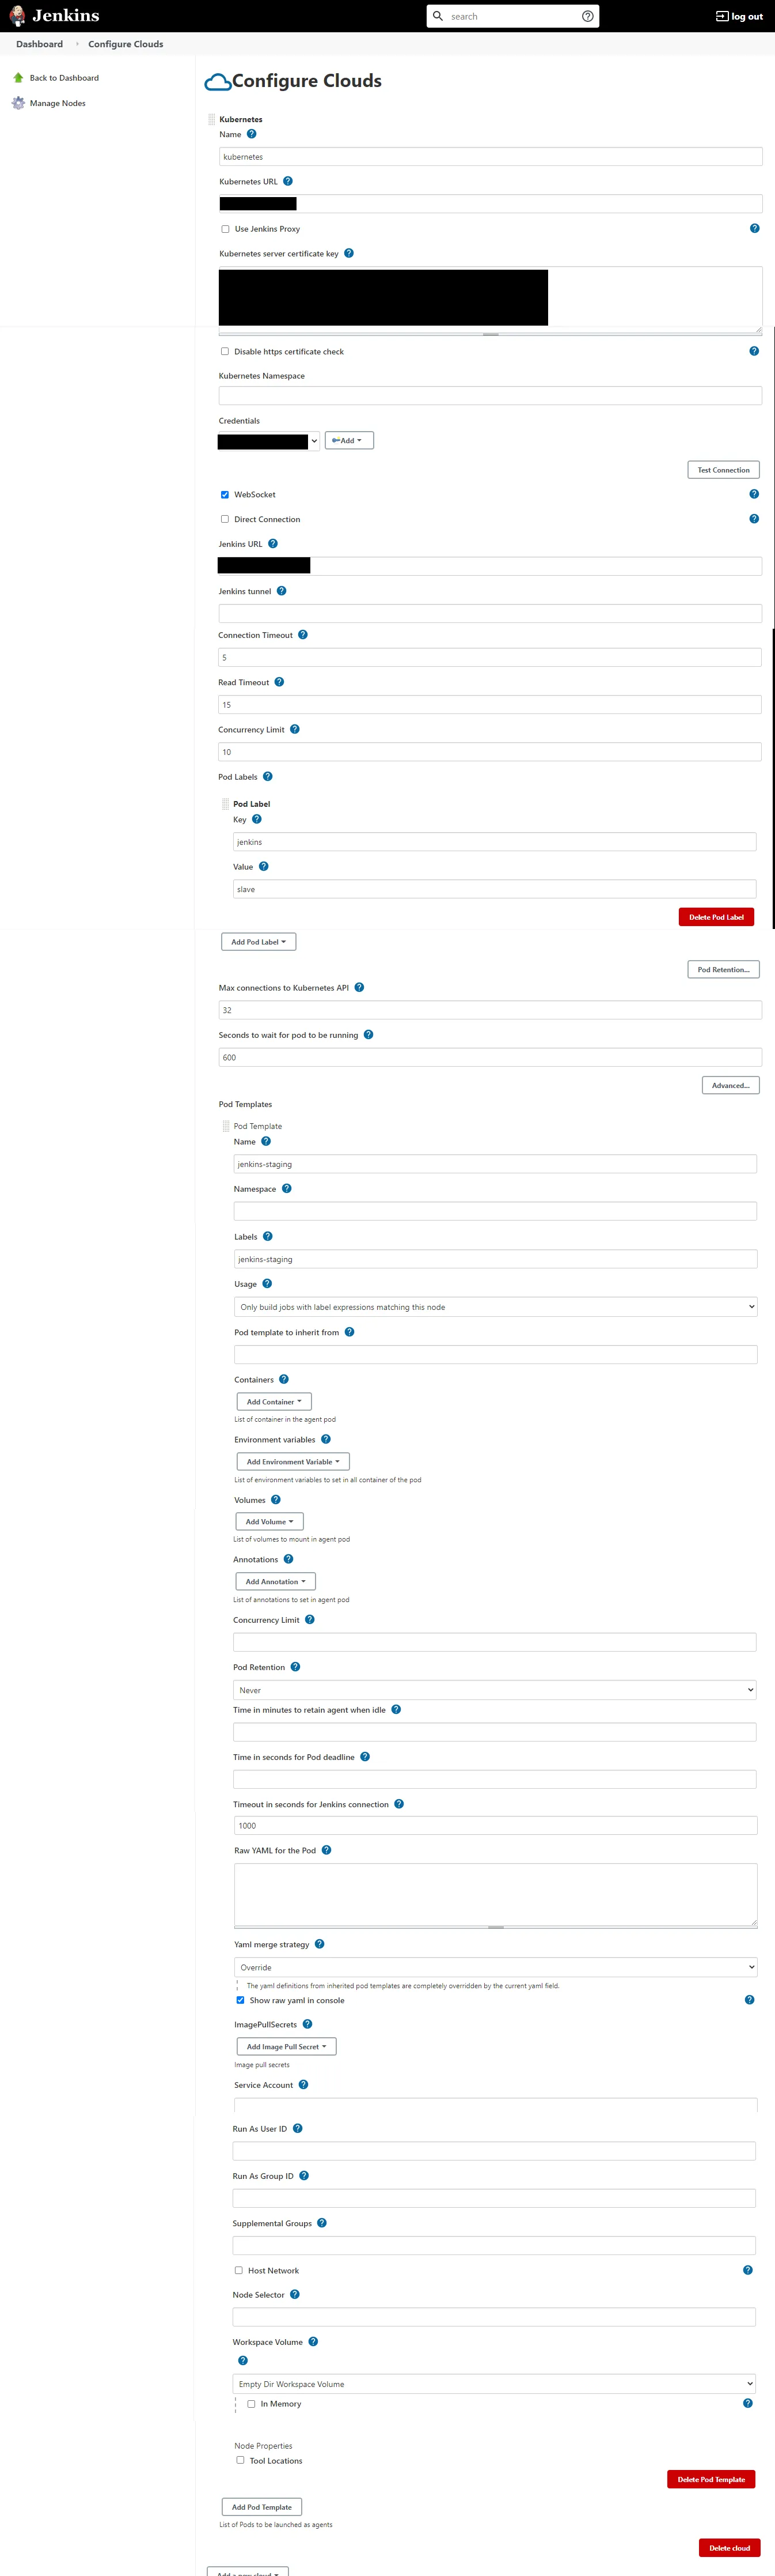Open the Credentials select dropdown

click(x=269, y=441)
